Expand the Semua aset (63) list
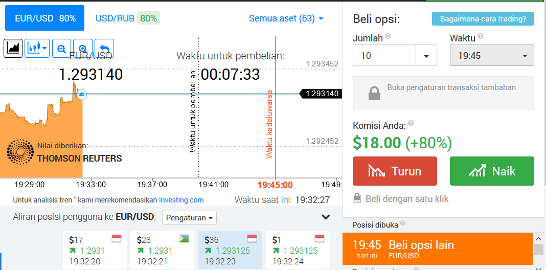 coord(286,18)
